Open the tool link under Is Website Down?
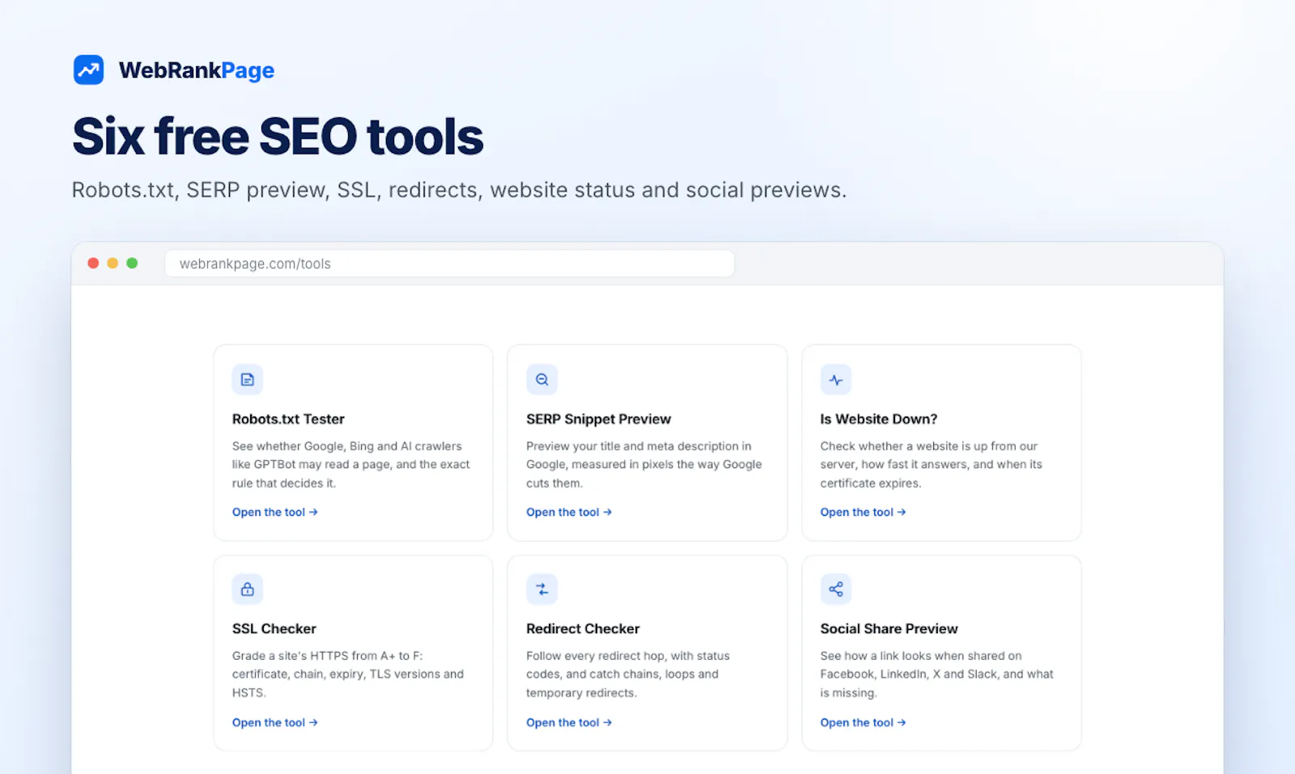Viewport: 1295px width, 774px height. click(863, 512)
